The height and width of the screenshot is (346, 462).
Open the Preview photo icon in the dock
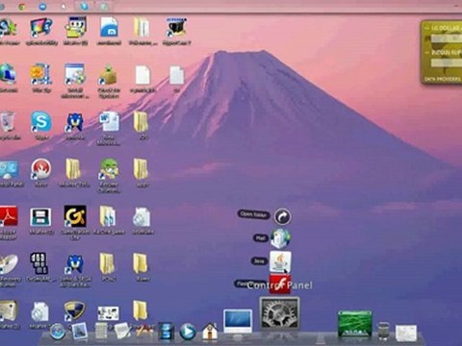[79, 331]
